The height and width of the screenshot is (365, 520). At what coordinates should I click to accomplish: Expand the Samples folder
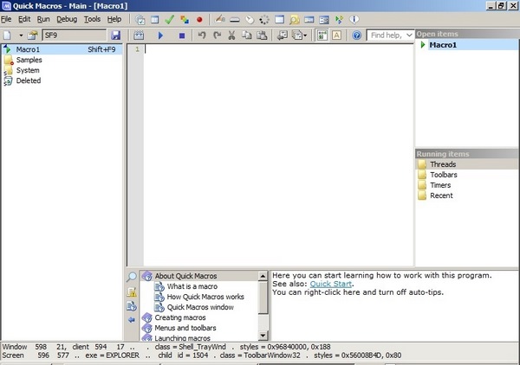[x=29, y=60]
